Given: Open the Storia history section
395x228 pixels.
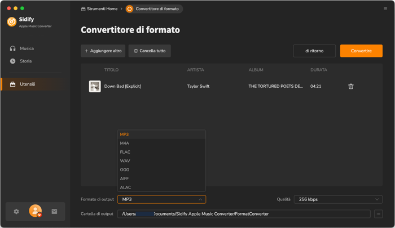Looking at the screenshot, I should pyautogui.click(x=26, y=61).
